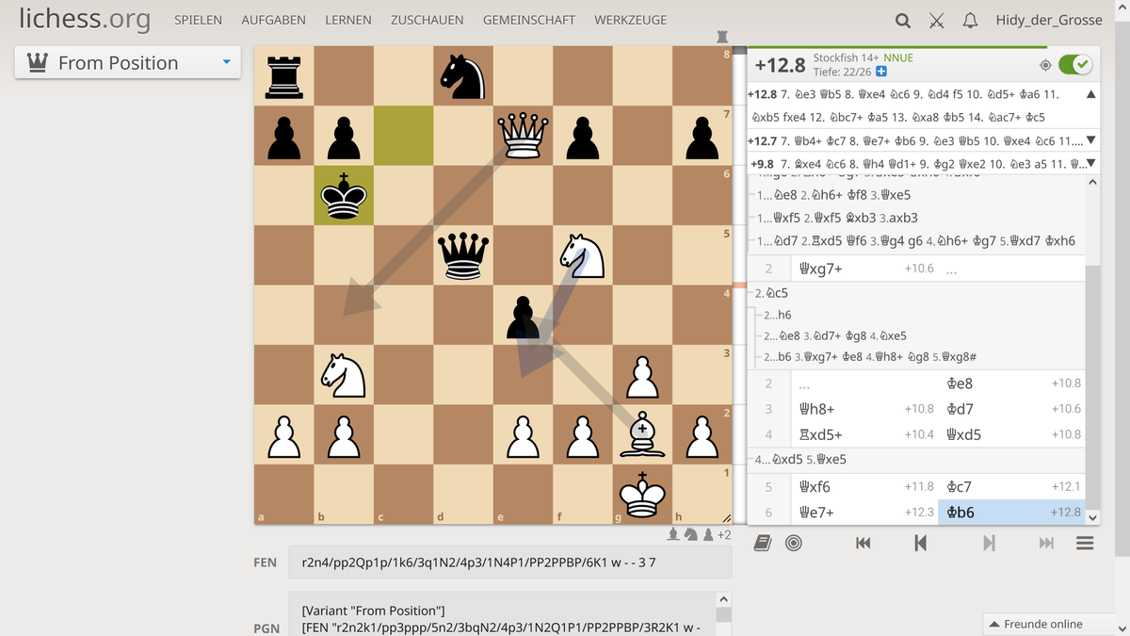The width and height of the screenshot is (1130, 636).
Task: Open the analysis hamburger menu icon
Action: (x=1085, y=544)
